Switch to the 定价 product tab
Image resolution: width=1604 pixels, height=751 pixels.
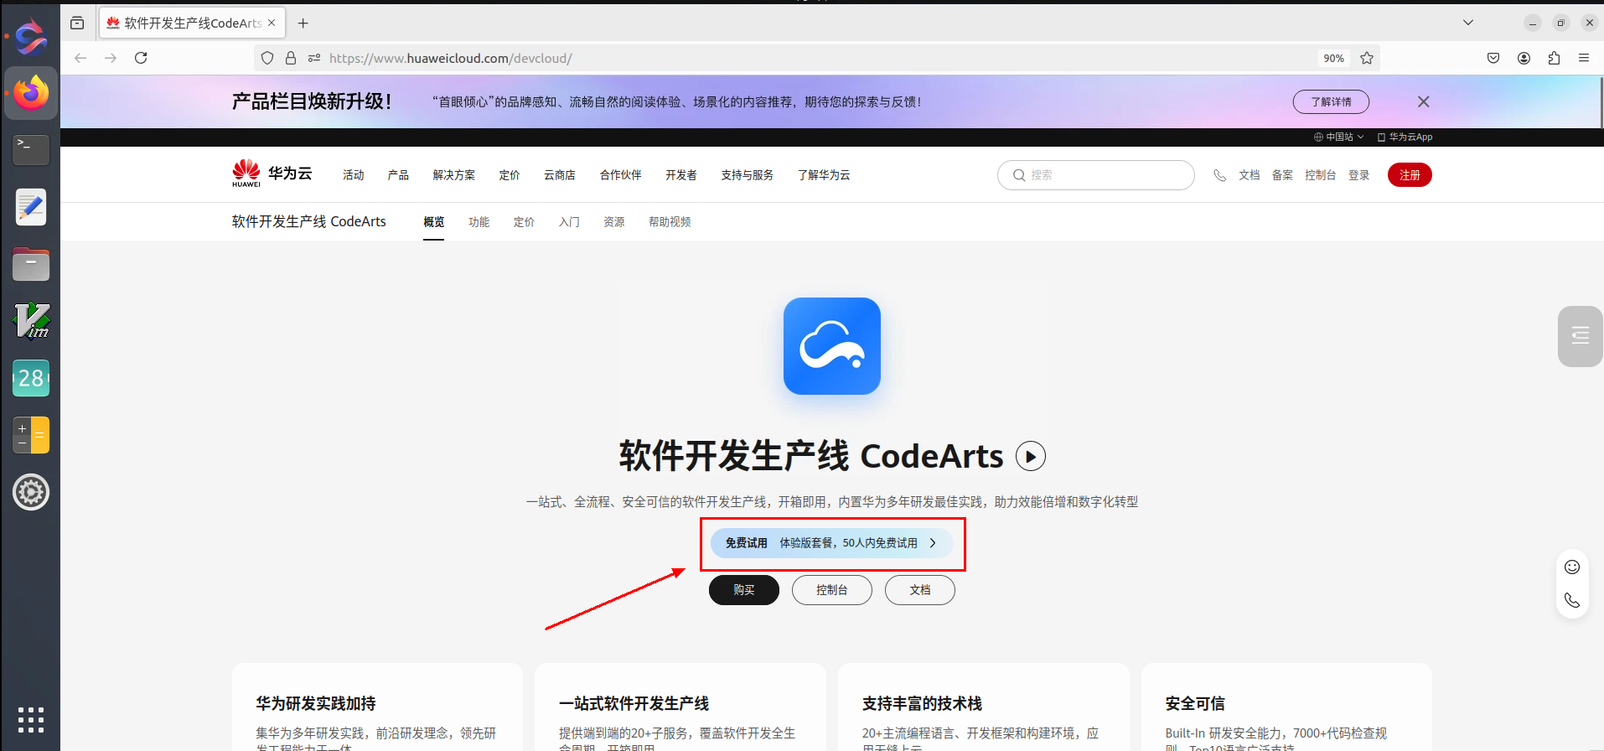coord(525,222)
